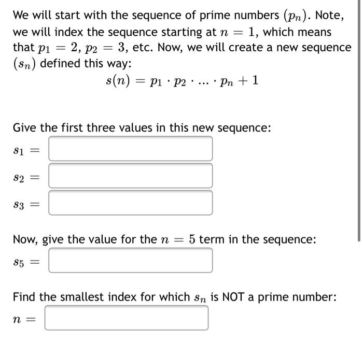Screen dimensions: 363x342
Task: Click the s1 = label
Action: click(26, 151)
